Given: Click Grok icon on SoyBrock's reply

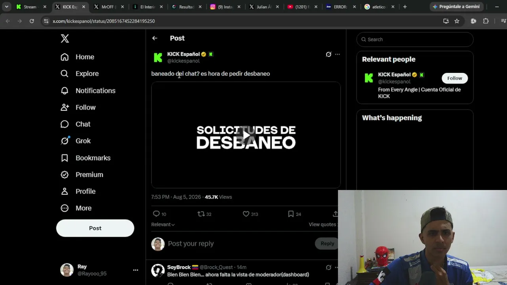Looking at the screenshot, I should tap(328, 267).
